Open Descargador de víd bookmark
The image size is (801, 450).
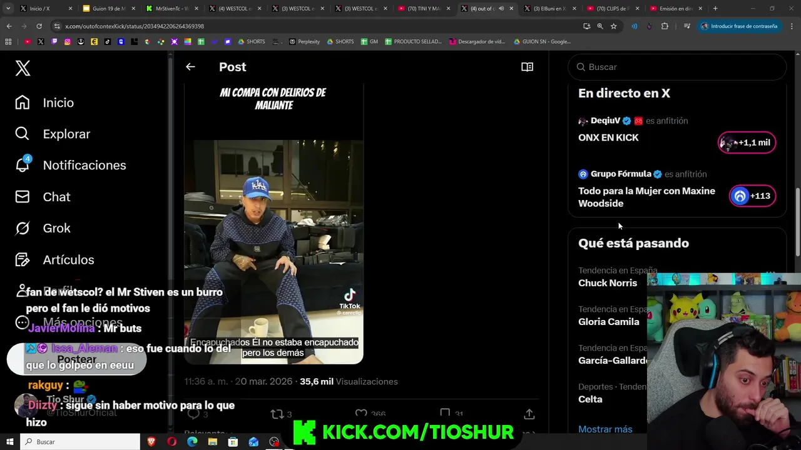(476, 42)
